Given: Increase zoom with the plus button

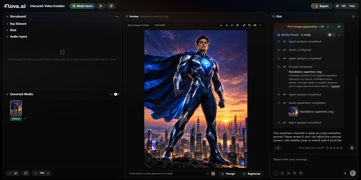Looking at the screenshot, I should tap(48, 173).
